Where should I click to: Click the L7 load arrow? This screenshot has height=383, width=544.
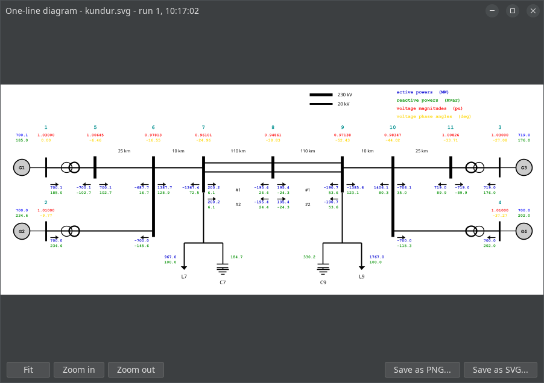tap(184, 257)
